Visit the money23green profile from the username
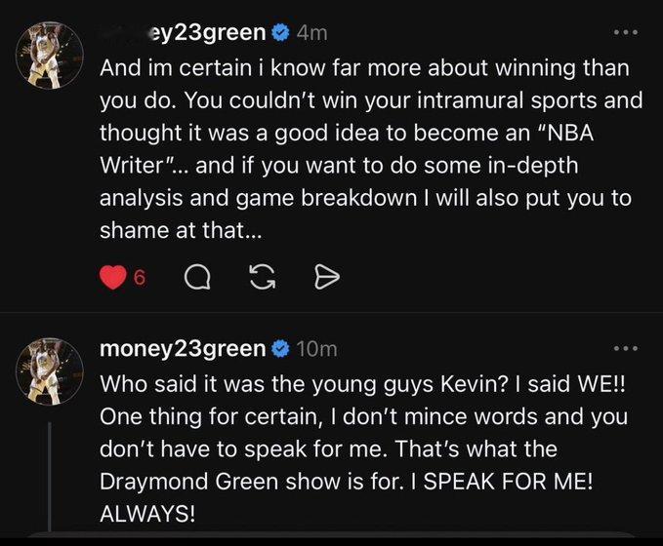This screenshot has height=546, width=663. click(183, 349)
